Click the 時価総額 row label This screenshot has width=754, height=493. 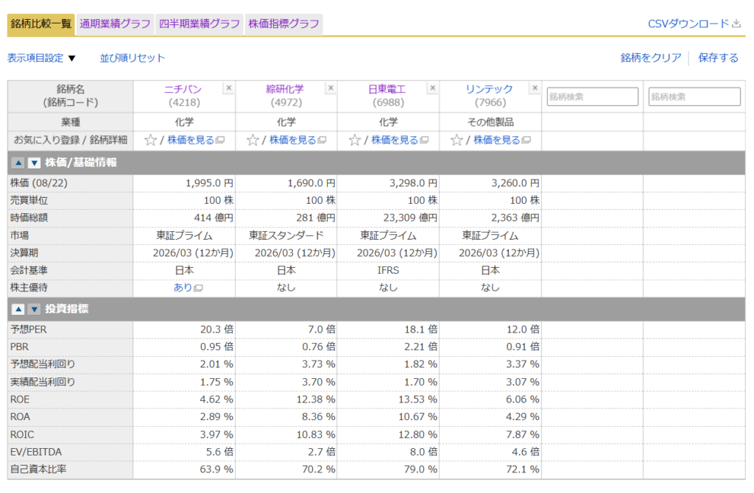29,218
